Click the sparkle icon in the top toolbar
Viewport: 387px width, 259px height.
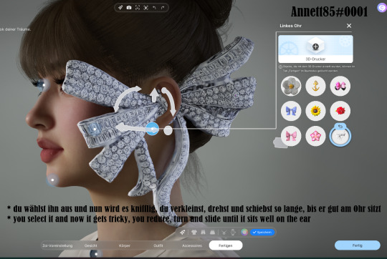tap(120, 8)
